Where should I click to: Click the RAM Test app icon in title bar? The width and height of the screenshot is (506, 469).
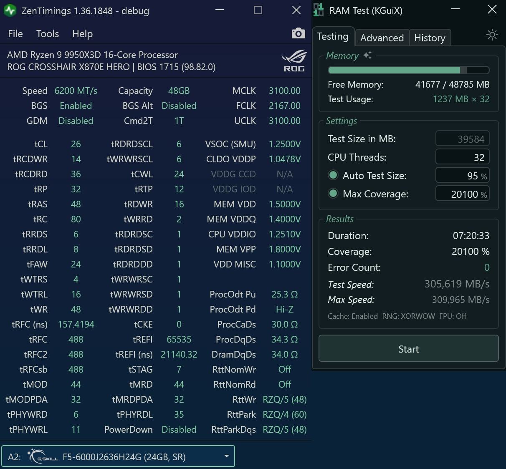click(x=319, y=10)
